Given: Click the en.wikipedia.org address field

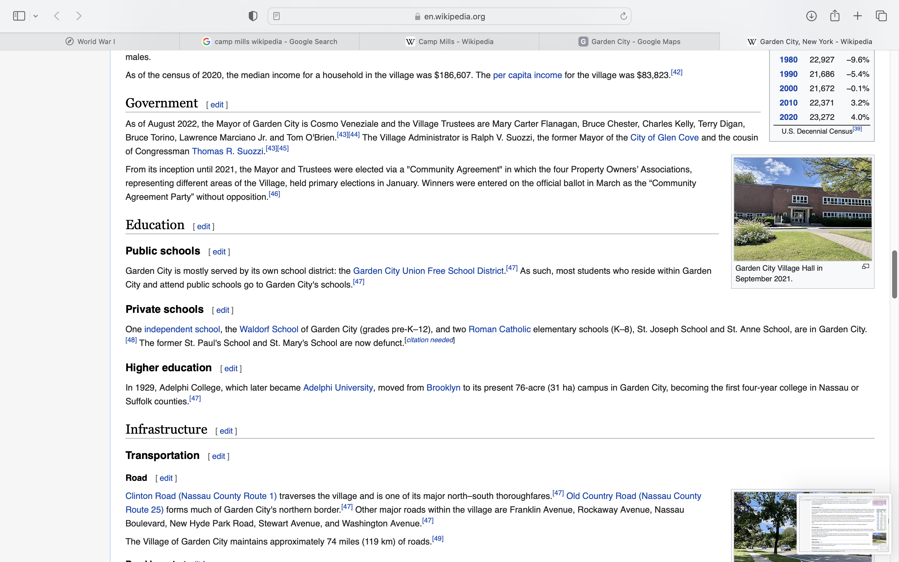Looking at the screenshot, I should pyautogui.click(x=454, y=16).
